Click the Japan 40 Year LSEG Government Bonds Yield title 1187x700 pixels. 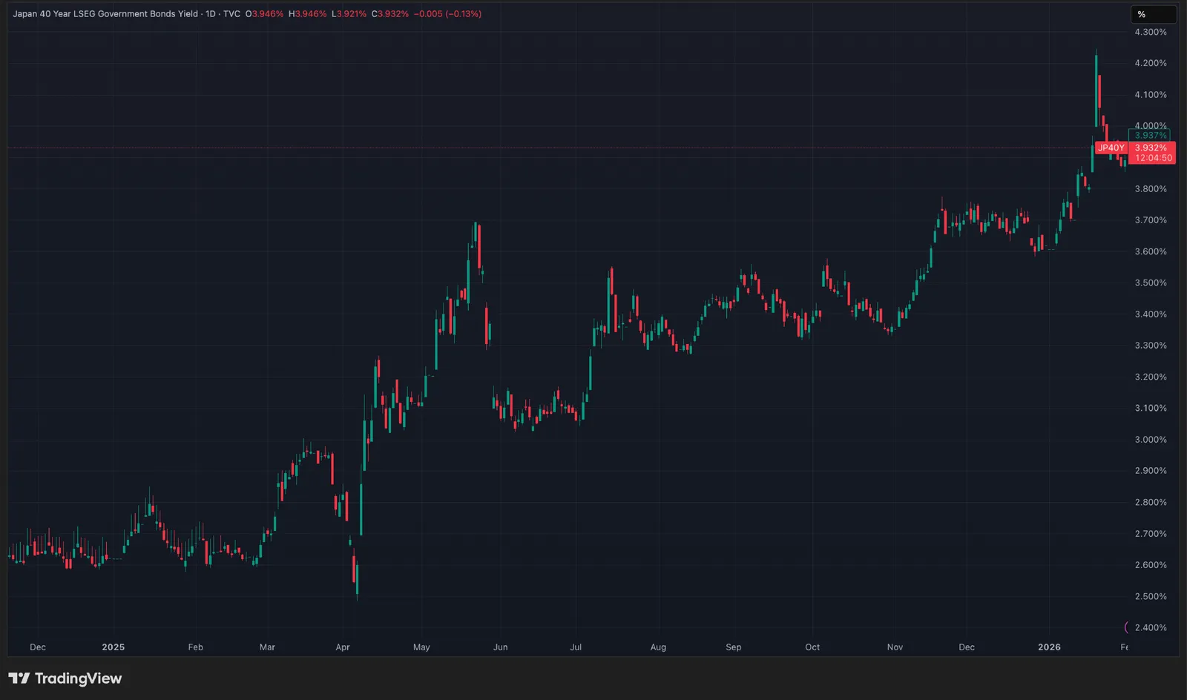[x=105, y=14]
